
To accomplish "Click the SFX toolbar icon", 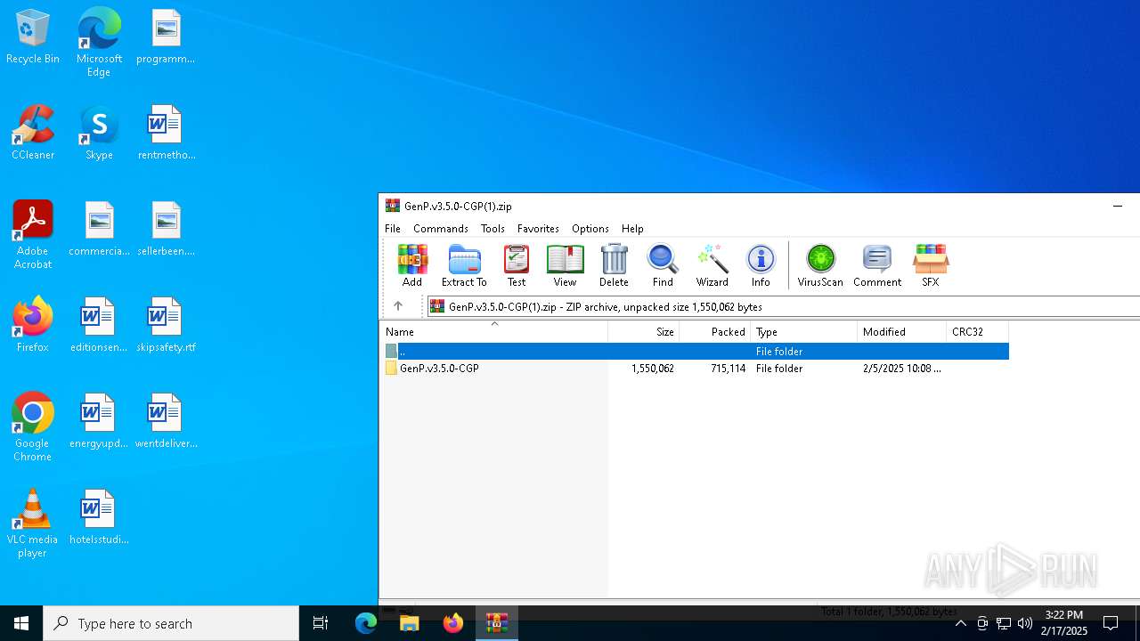I will (x=930, y=265).
